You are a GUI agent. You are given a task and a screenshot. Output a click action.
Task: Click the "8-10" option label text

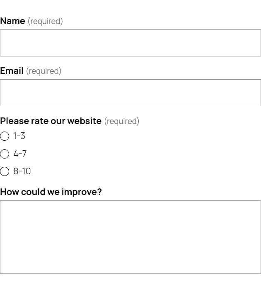(22, 171)
